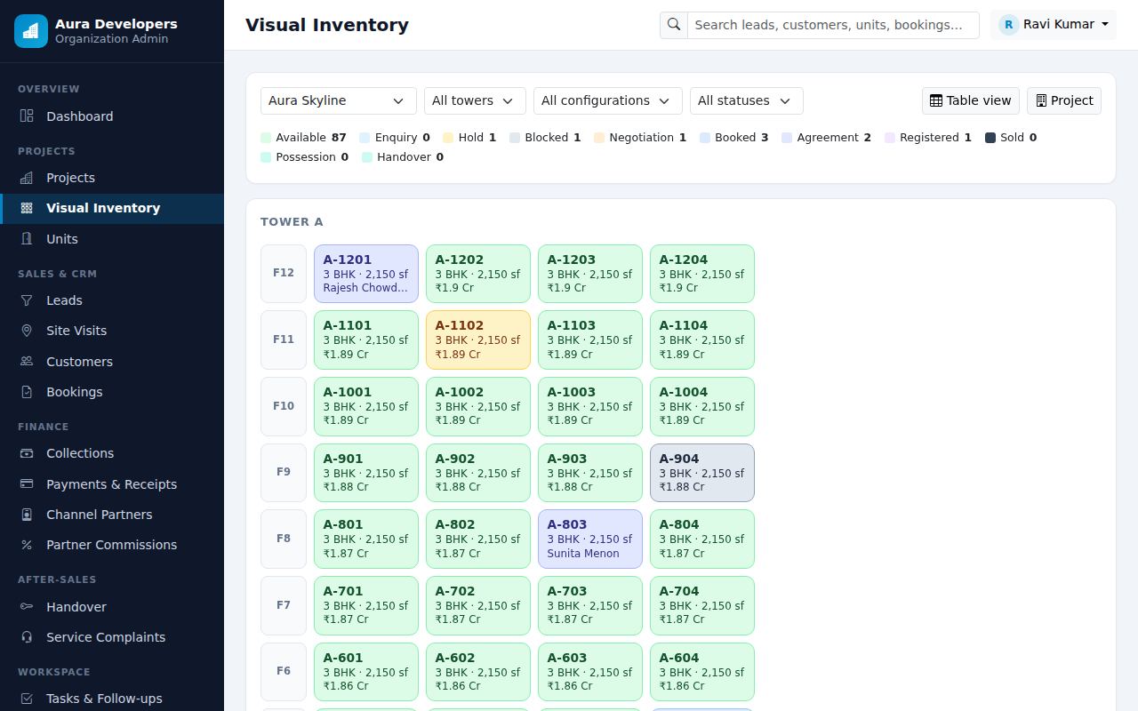Click the Units building icon

pos(27,239)
